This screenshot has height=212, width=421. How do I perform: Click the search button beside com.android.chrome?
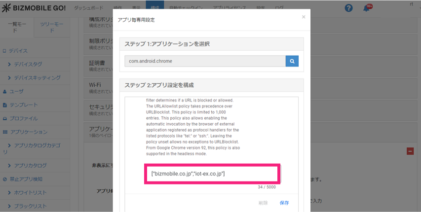click(292, 61)
